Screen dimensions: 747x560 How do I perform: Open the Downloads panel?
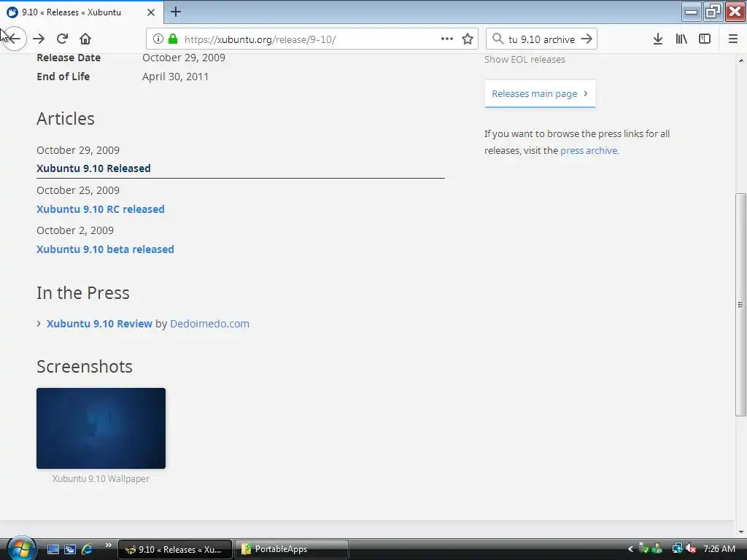[x=658, y=39]
